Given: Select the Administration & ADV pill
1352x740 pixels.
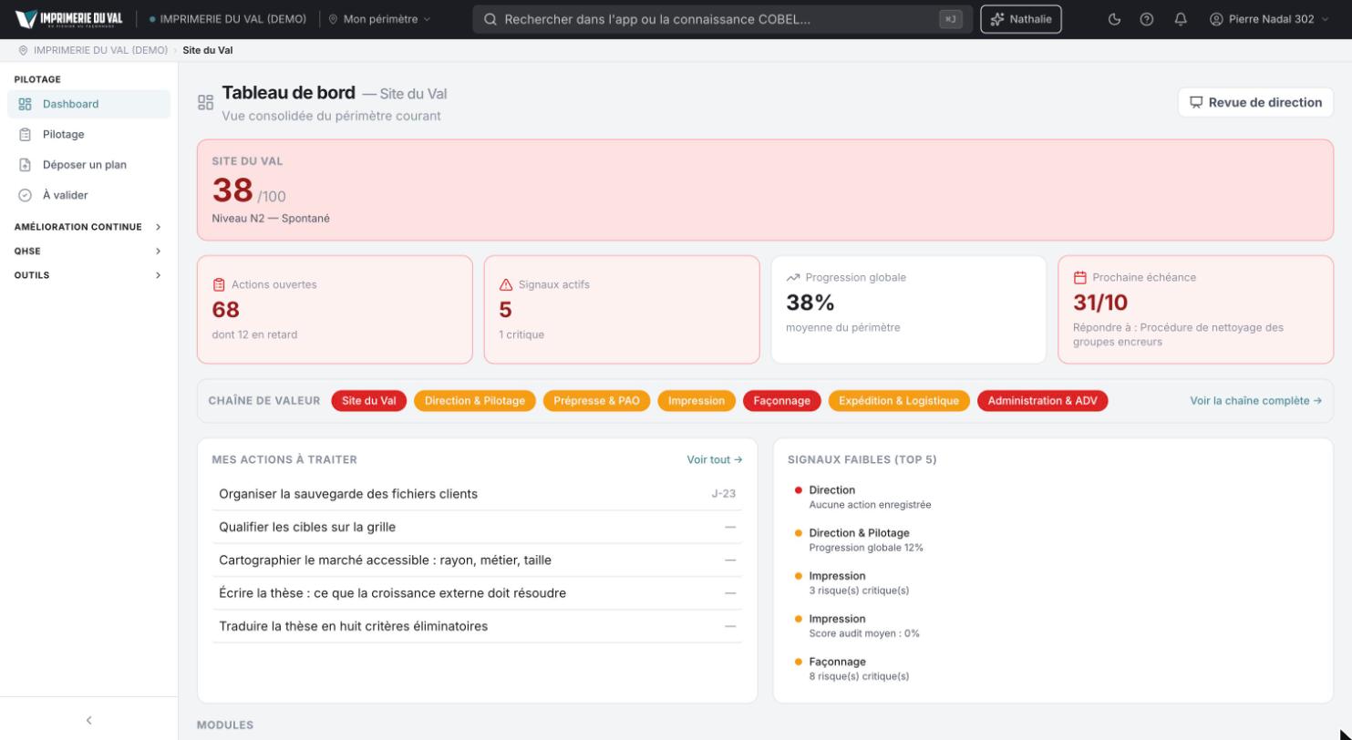Looking at the screenshot, I should click(x=1043, y=401).
